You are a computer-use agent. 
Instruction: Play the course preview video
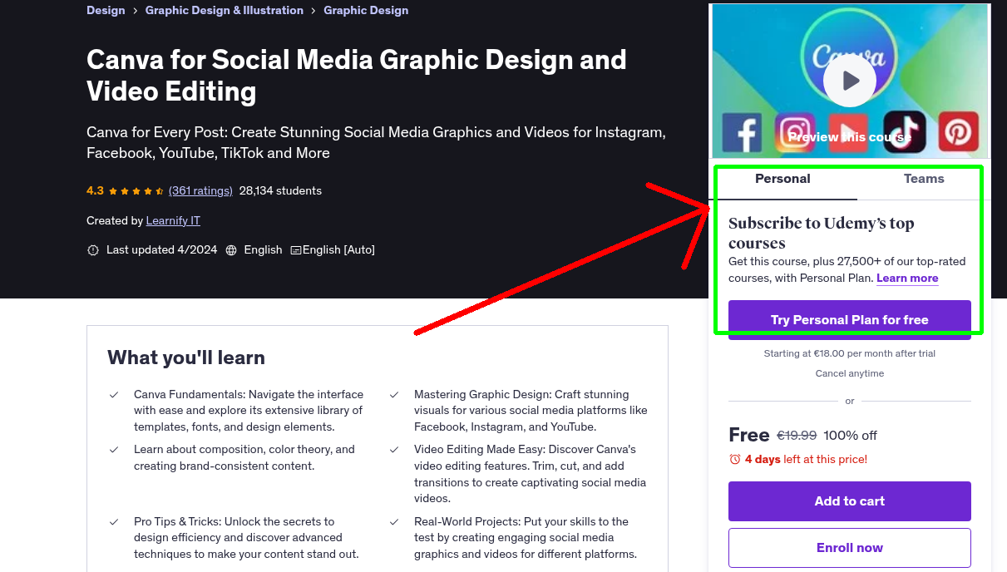click(849, 81)
